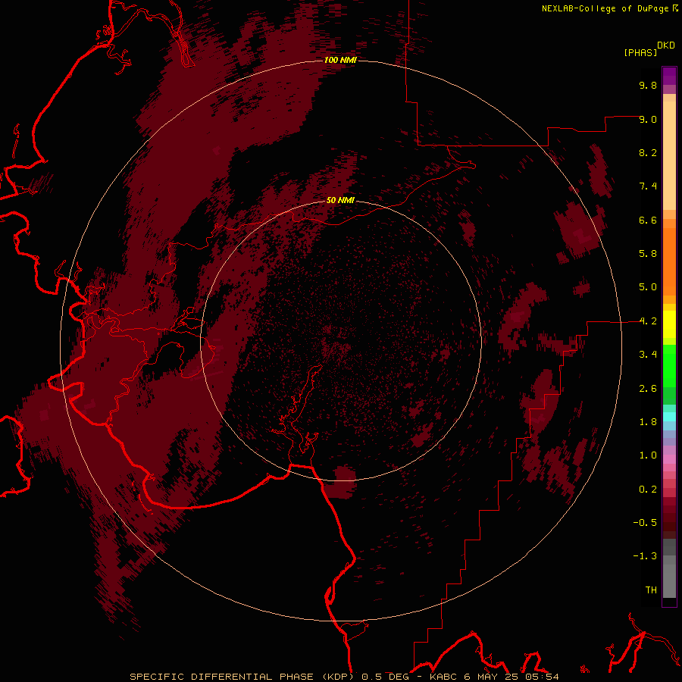The image size is (682, 682).
Task: Click the 9.8 value on the legend
Action: point(648,85)
